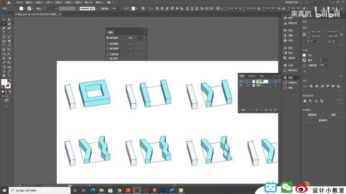Select the Direct Selection tool
The image size is (346, 194).
pyautogui.click(x=9, y=19)
